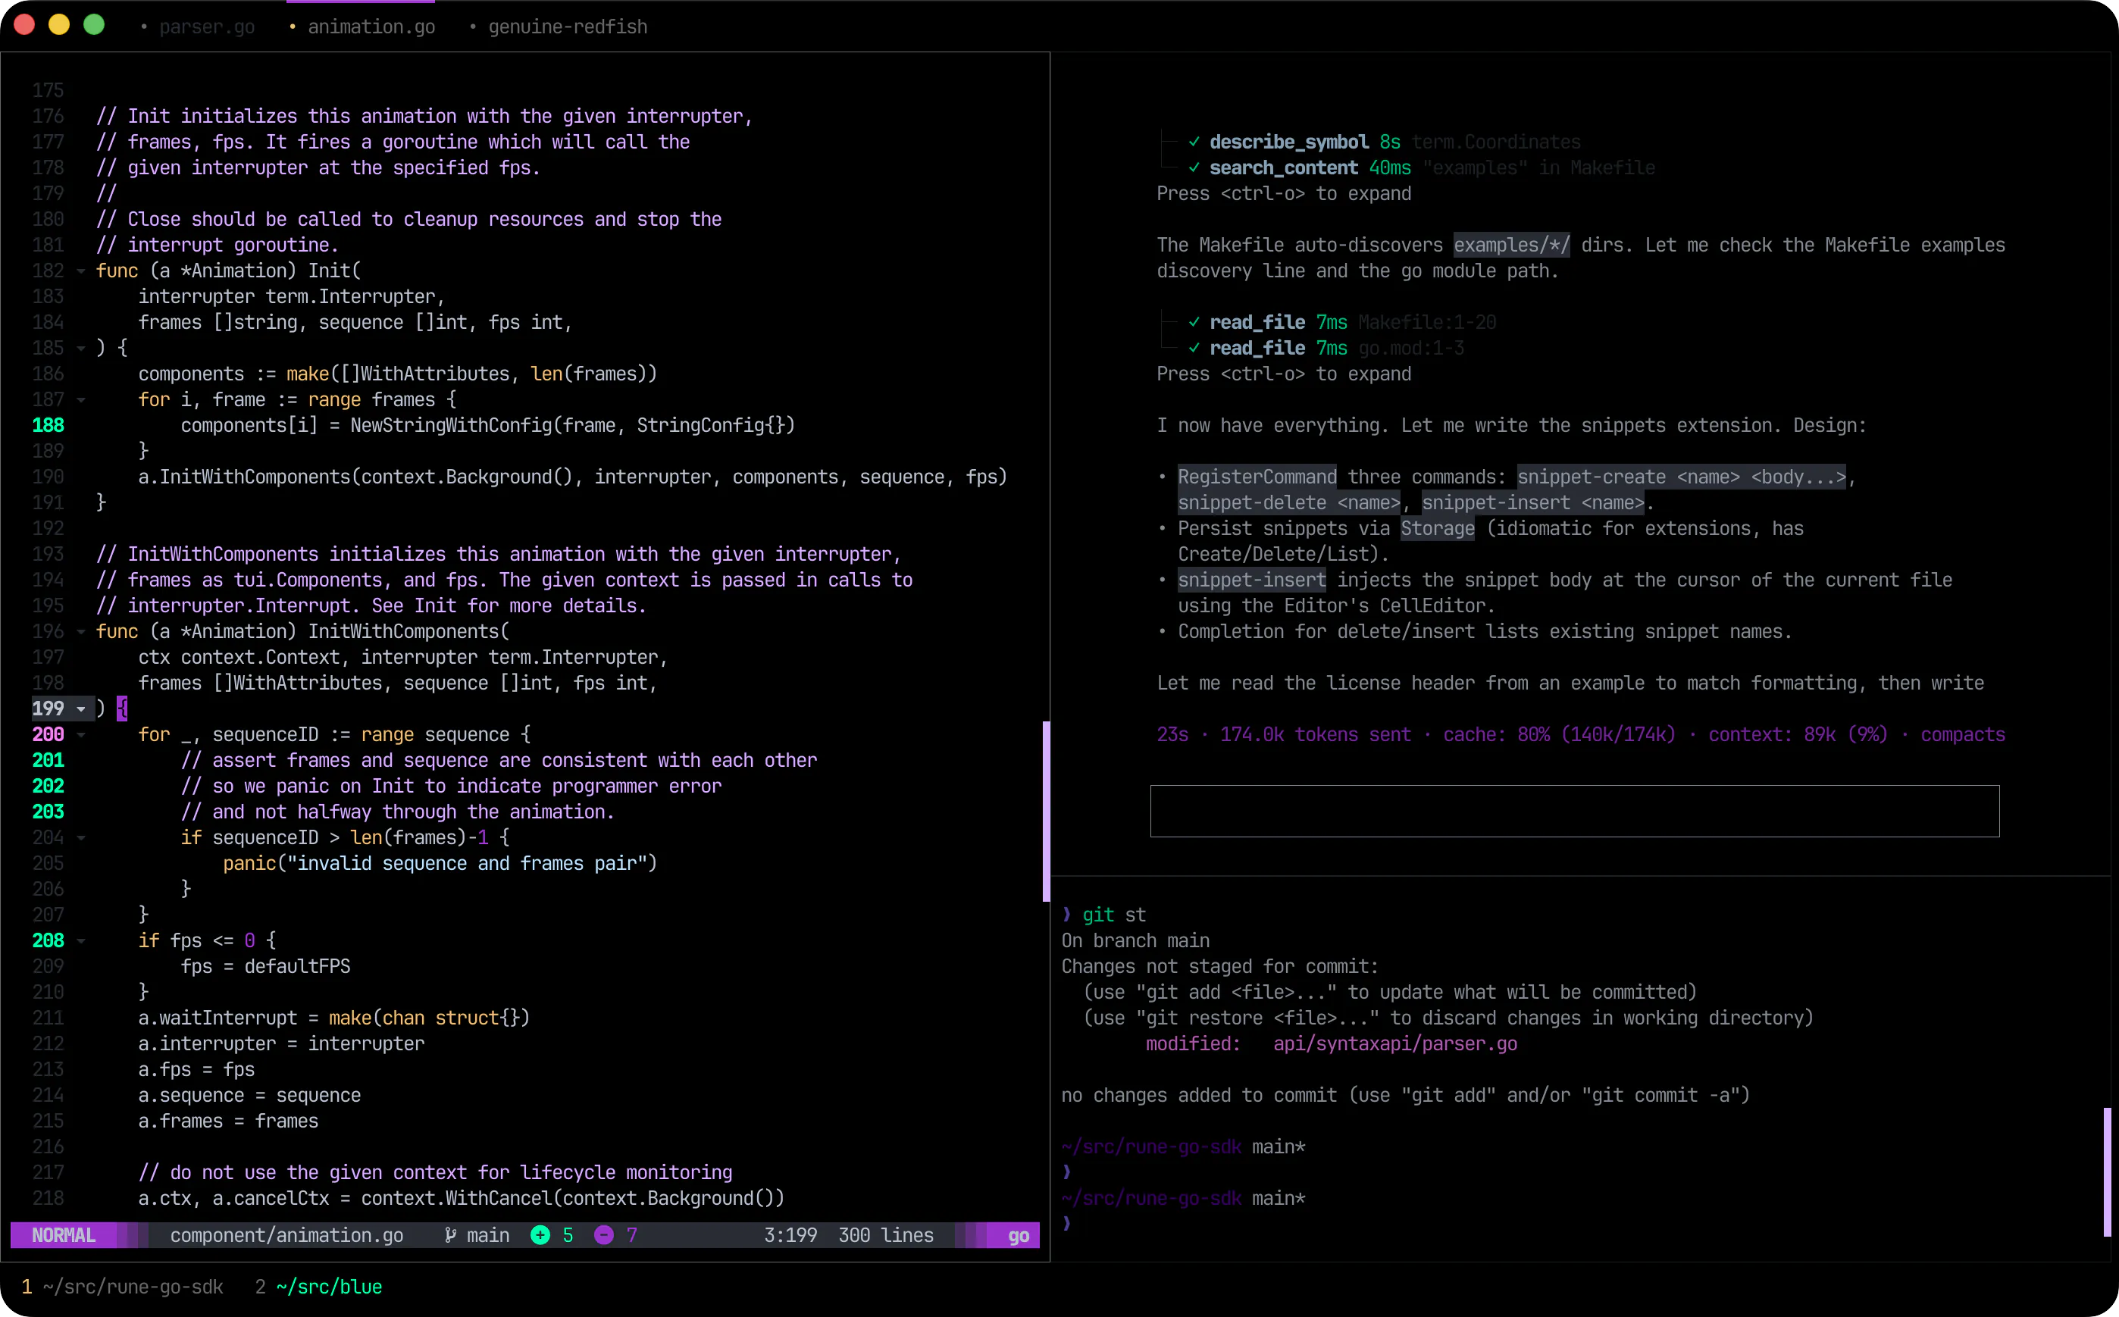
Task: Click the checkmark beside describe_symbol
Action: (1194, 142)
